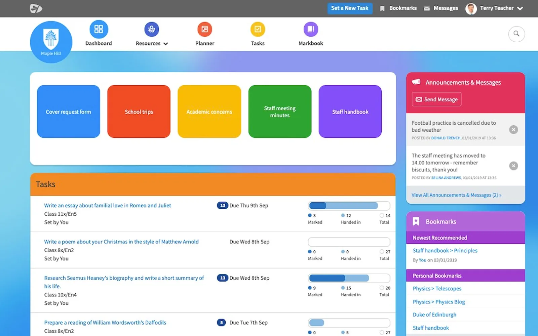The image size is (538, 336).
Task: Select Personal Bookmarks section header
Action: (x=465, y=276)
